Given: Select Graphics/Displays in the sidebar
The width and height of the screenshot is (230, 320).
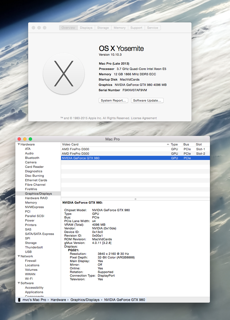Looking at the screenshot, I should (38, 194).
